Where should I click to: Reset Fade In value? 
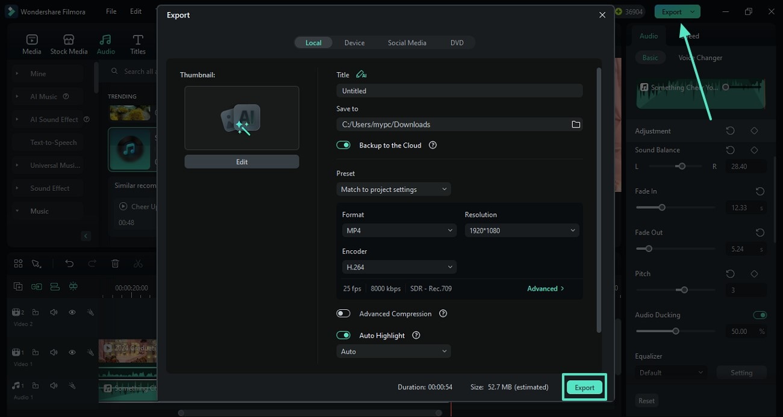click(x=760, y=191)
